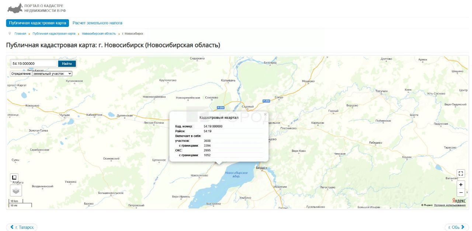Click the Новосибирское вдхр. reservoir label
The width and height of the screenshot is (472, 231).
pos(236,175)
